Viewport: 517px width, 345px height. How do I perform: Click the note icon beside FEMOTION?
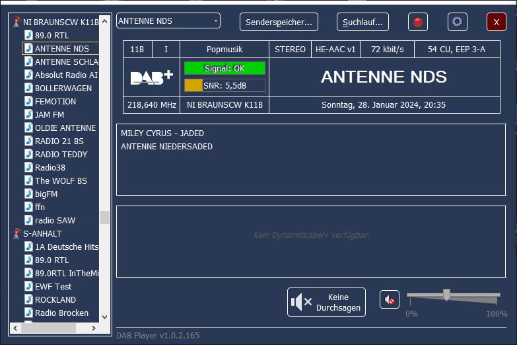click(x=28, y=101)
